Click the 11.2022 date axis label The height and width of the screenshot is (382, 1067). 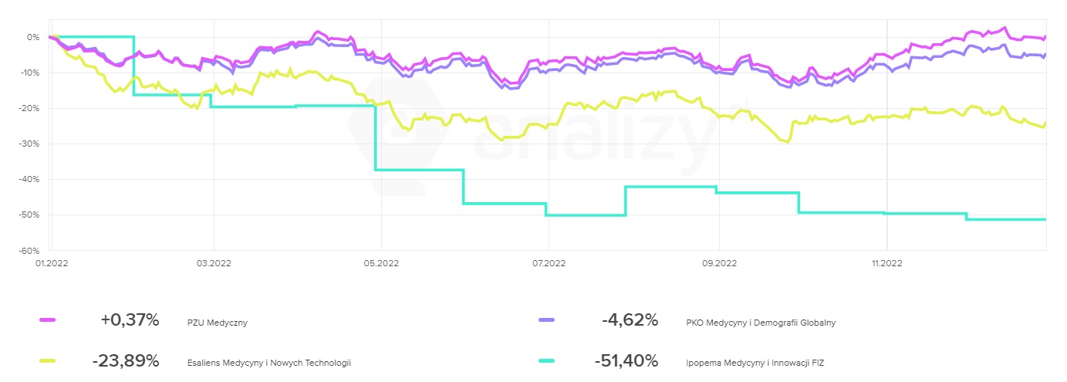coord(886,262)
